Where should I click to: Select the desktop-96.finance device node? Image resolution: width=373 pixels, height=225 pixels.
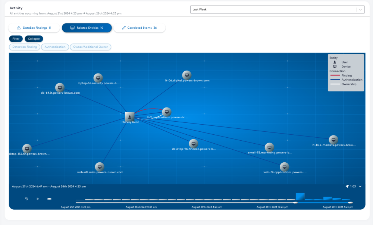[x=193, y=144]
